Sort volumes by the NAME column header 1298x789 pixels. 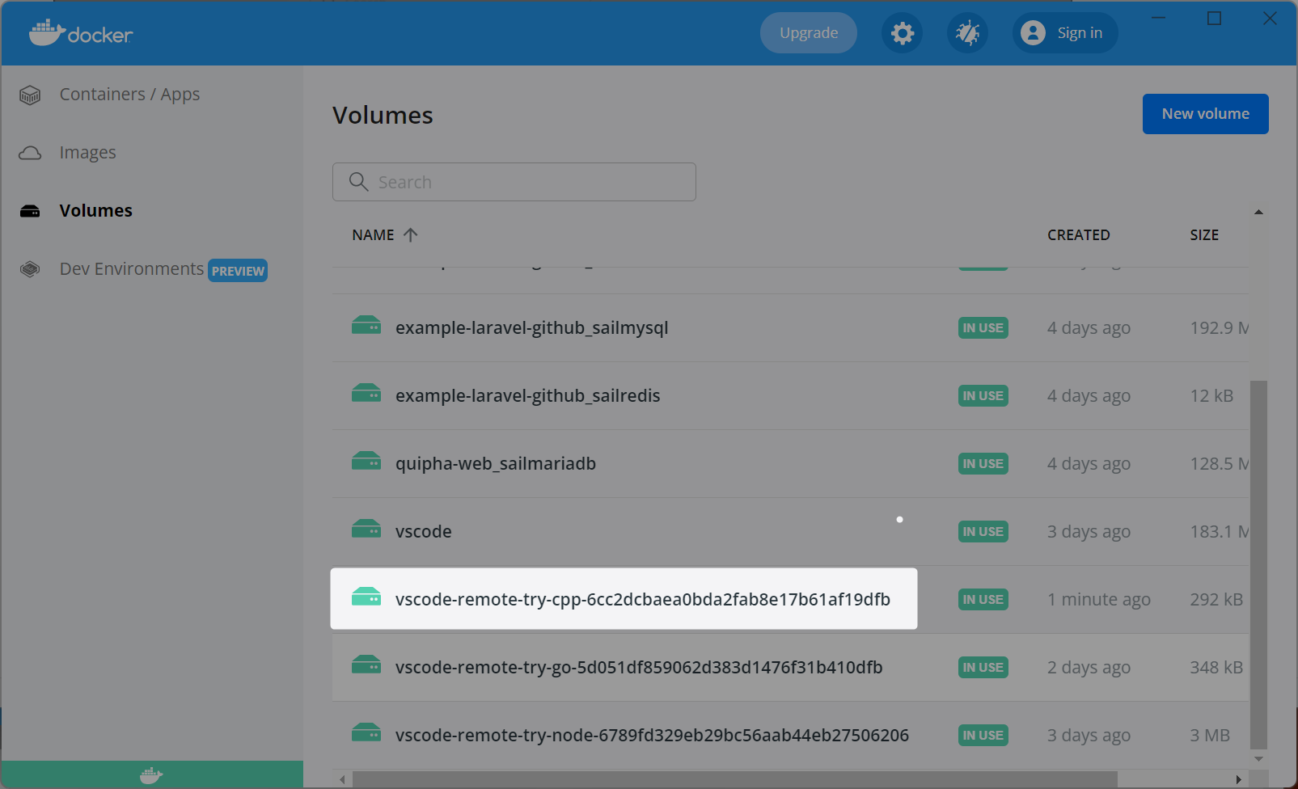[x=374, y=235]
